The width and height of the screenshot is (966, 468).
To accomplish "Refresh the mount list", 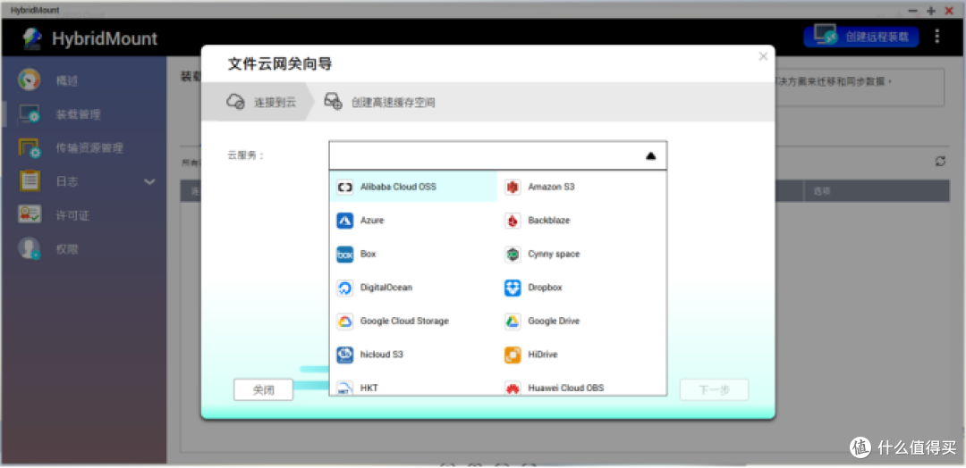I will (x=940, y=161).
